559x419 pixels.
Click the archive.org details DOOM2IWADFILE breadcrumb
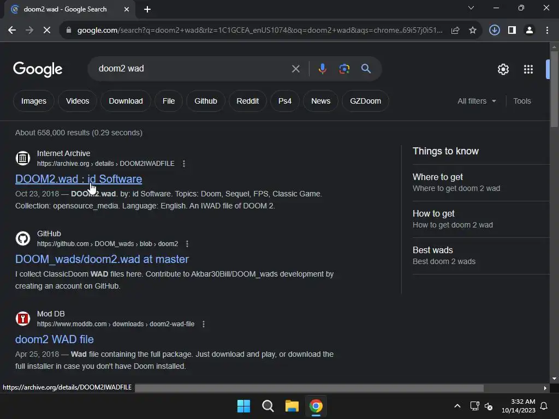(x=106, y=164)
